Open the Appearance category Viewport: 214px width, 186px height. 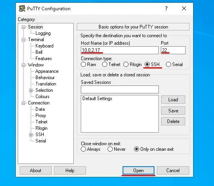[47, 71]
